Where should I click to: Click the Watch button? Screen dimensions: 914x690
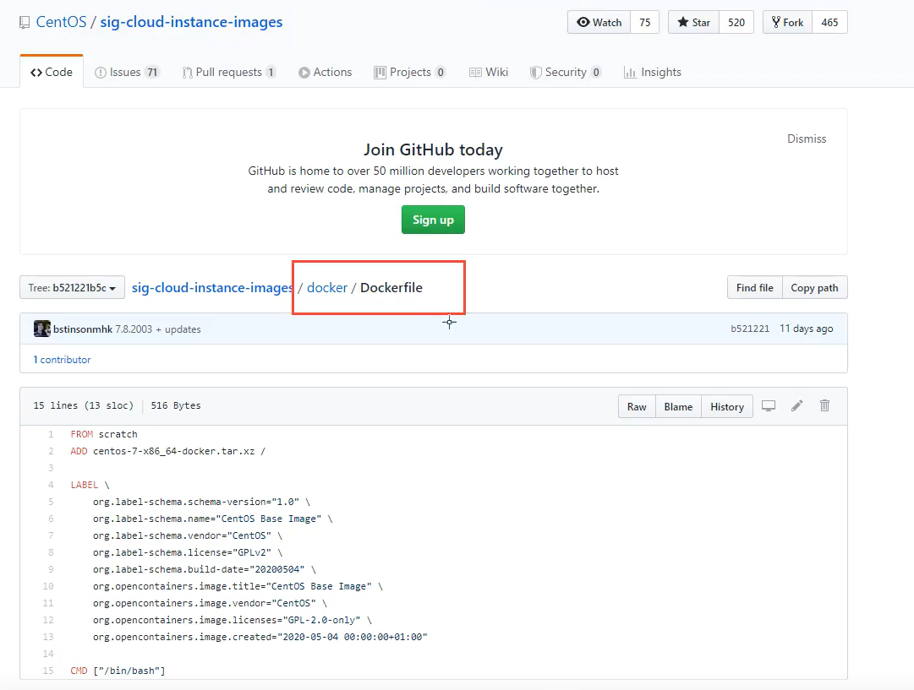pos(599,22)
